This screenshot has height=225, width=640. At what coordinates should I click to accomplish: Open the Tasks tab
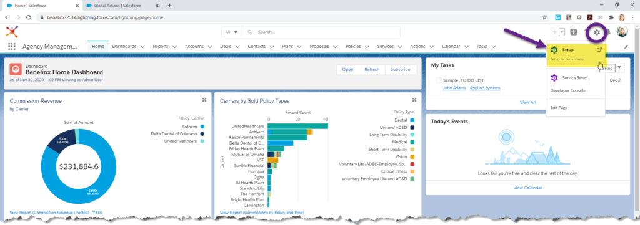pyautogui.click(x=482, y=46)
